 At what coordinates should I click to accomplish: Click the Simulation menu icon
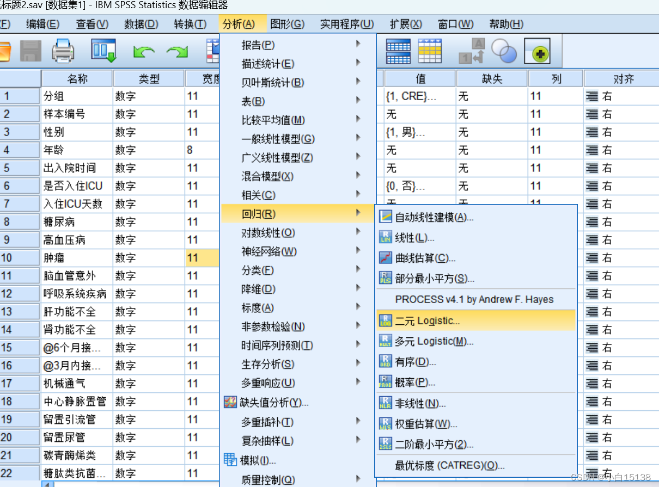click(231, 460)
